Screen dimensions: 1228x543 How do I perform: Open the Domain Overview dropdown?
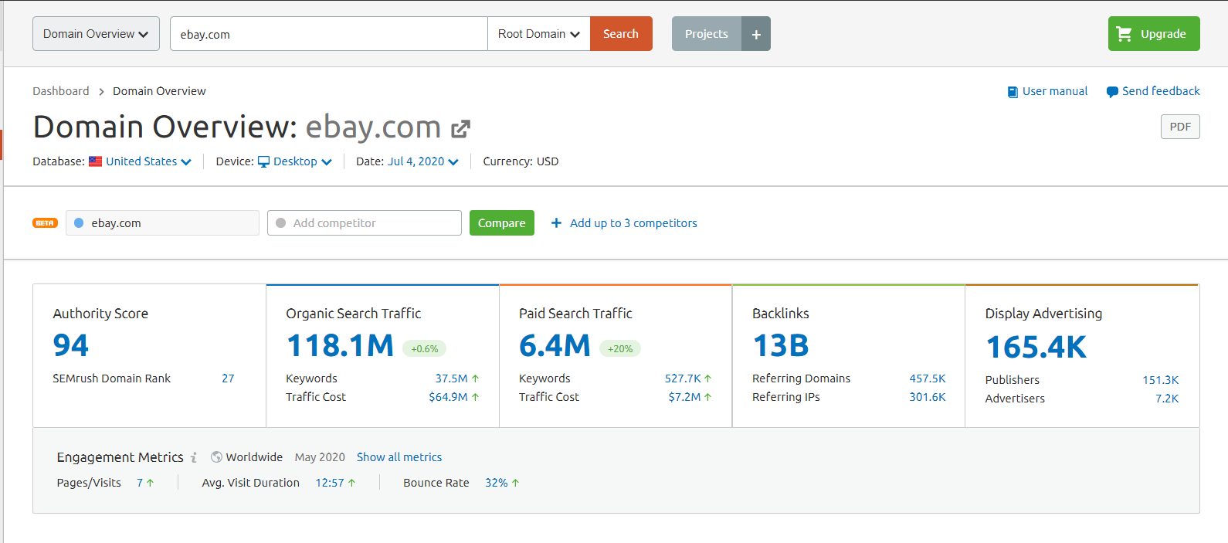click(x=96, y=34)
